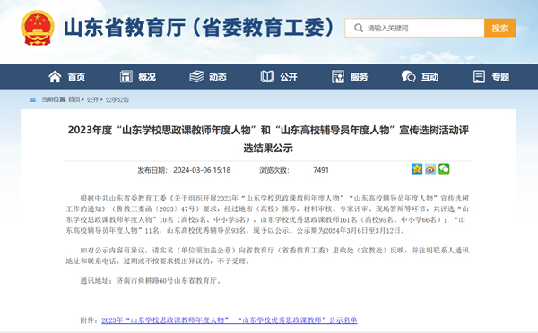The width and height of the screenshot is (538, 333).
Task: Click the 当前位置 label
Action: (x=54, y=99)
